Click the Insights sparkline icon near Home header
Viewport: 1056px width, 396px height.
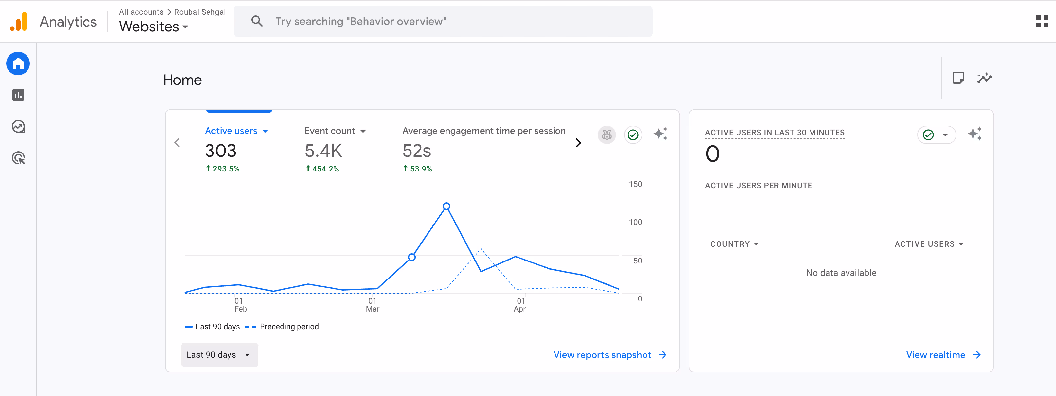click(984, 78)
